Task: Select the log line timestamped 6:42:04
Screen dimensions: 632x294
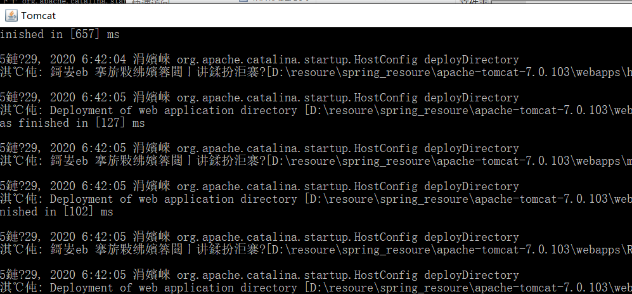Action: coord(259,60)
